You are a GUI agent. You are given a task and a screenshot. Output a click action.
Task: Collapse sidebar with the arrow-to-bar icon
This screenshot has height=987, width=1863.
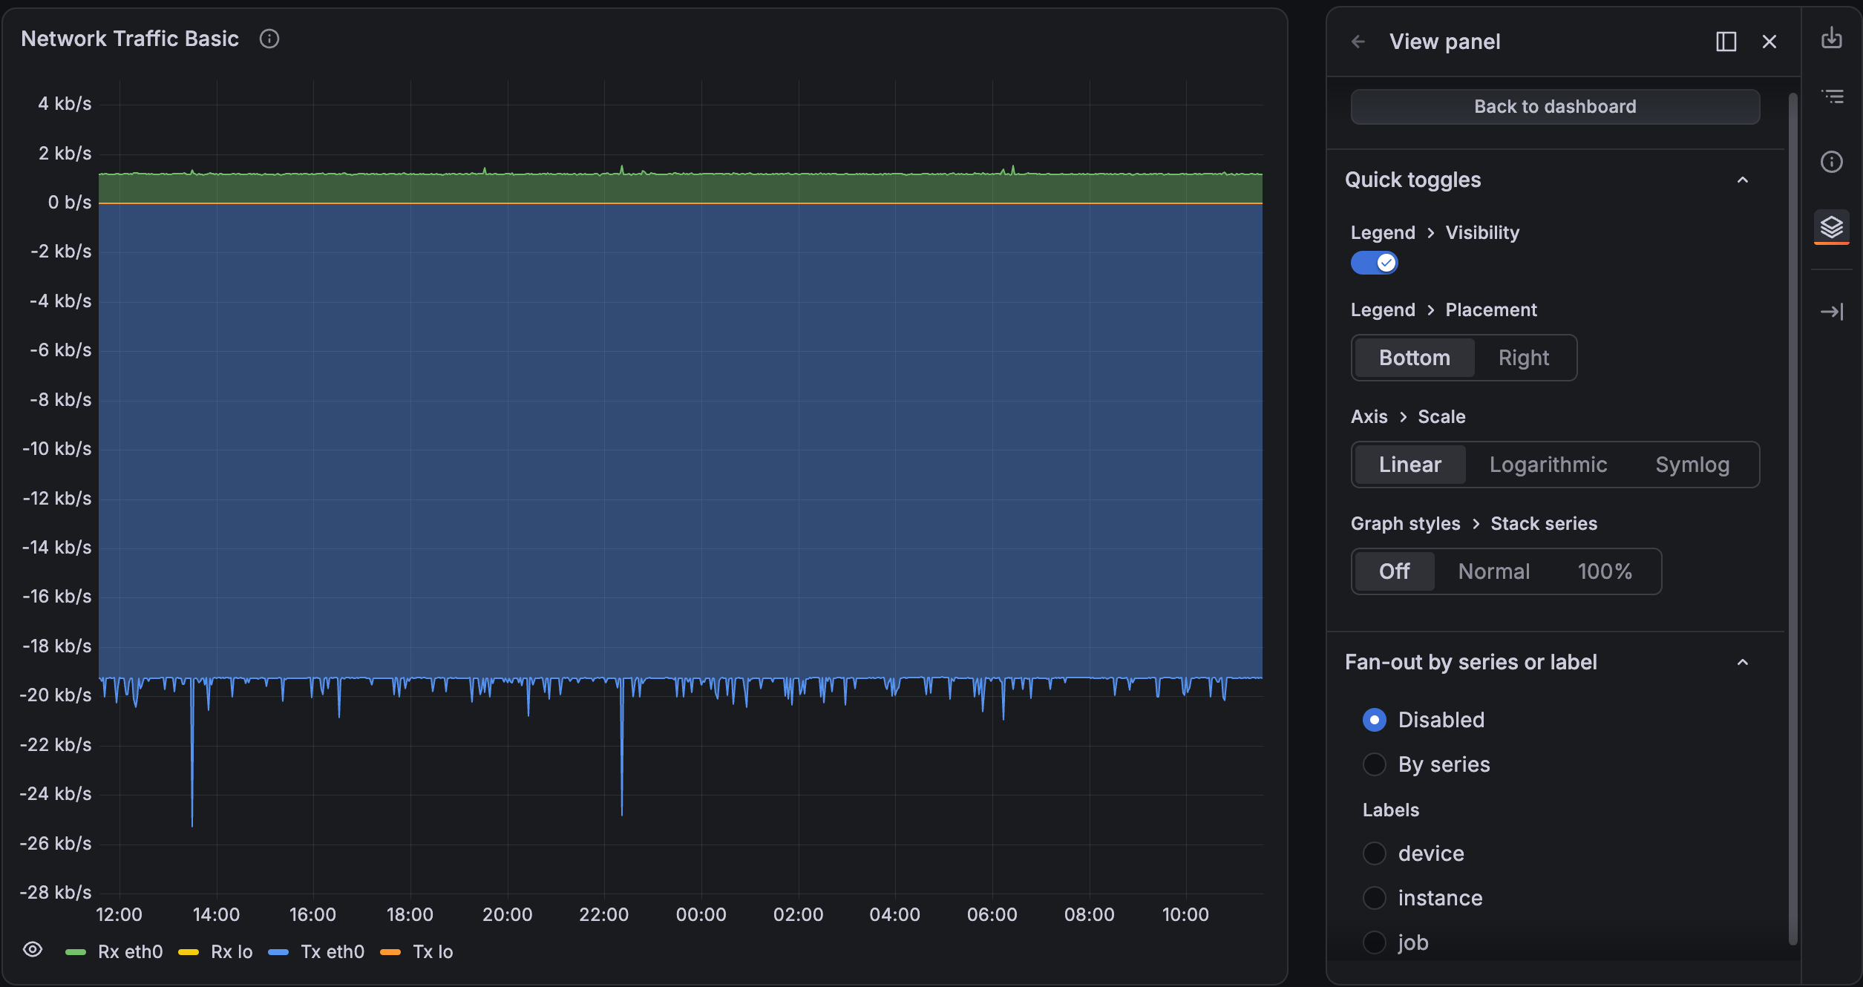(1832, 312)
